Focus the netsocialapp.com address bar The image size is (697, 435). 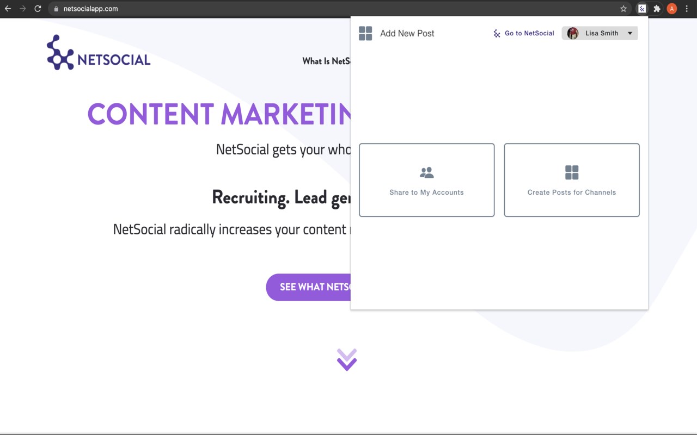tap(340, 9)
